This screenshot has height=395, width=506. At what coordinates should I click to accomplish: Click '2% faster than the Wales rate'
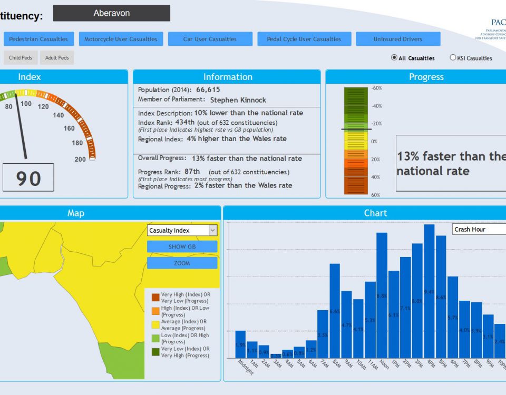tap(244, 185)
